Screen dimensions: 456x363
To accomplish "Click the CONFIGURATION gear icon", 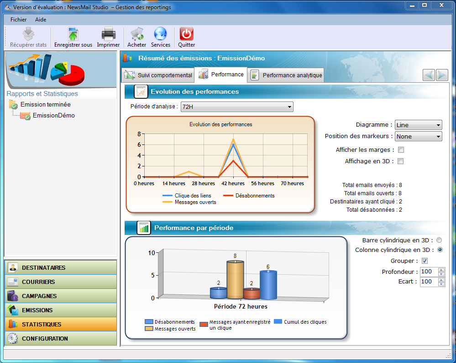I will click(x=12, y=338).
